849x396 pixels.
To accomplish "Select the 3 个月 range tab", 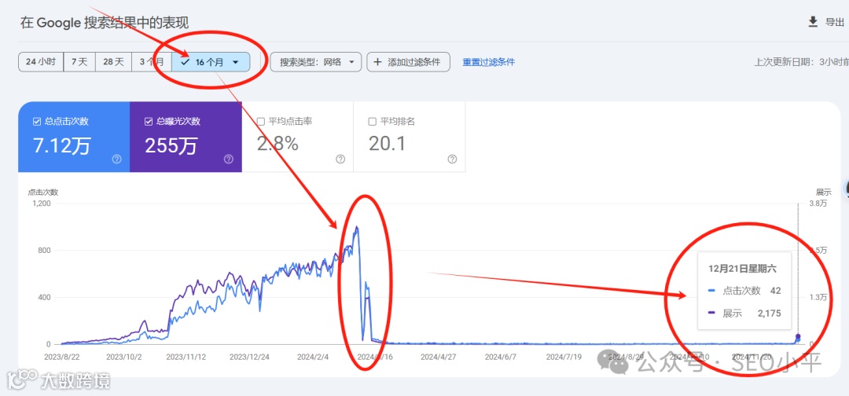I will (152, 61).
